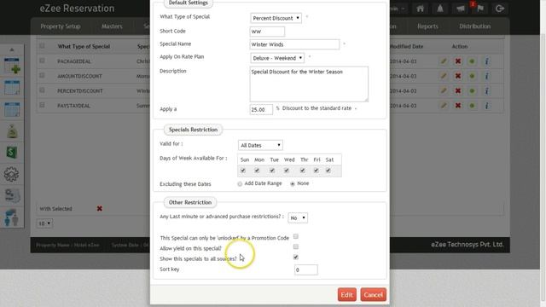The image size is (546, 307).
Task: Enable the Promotion Code unlock checkbox
Action: coord(296,236)
